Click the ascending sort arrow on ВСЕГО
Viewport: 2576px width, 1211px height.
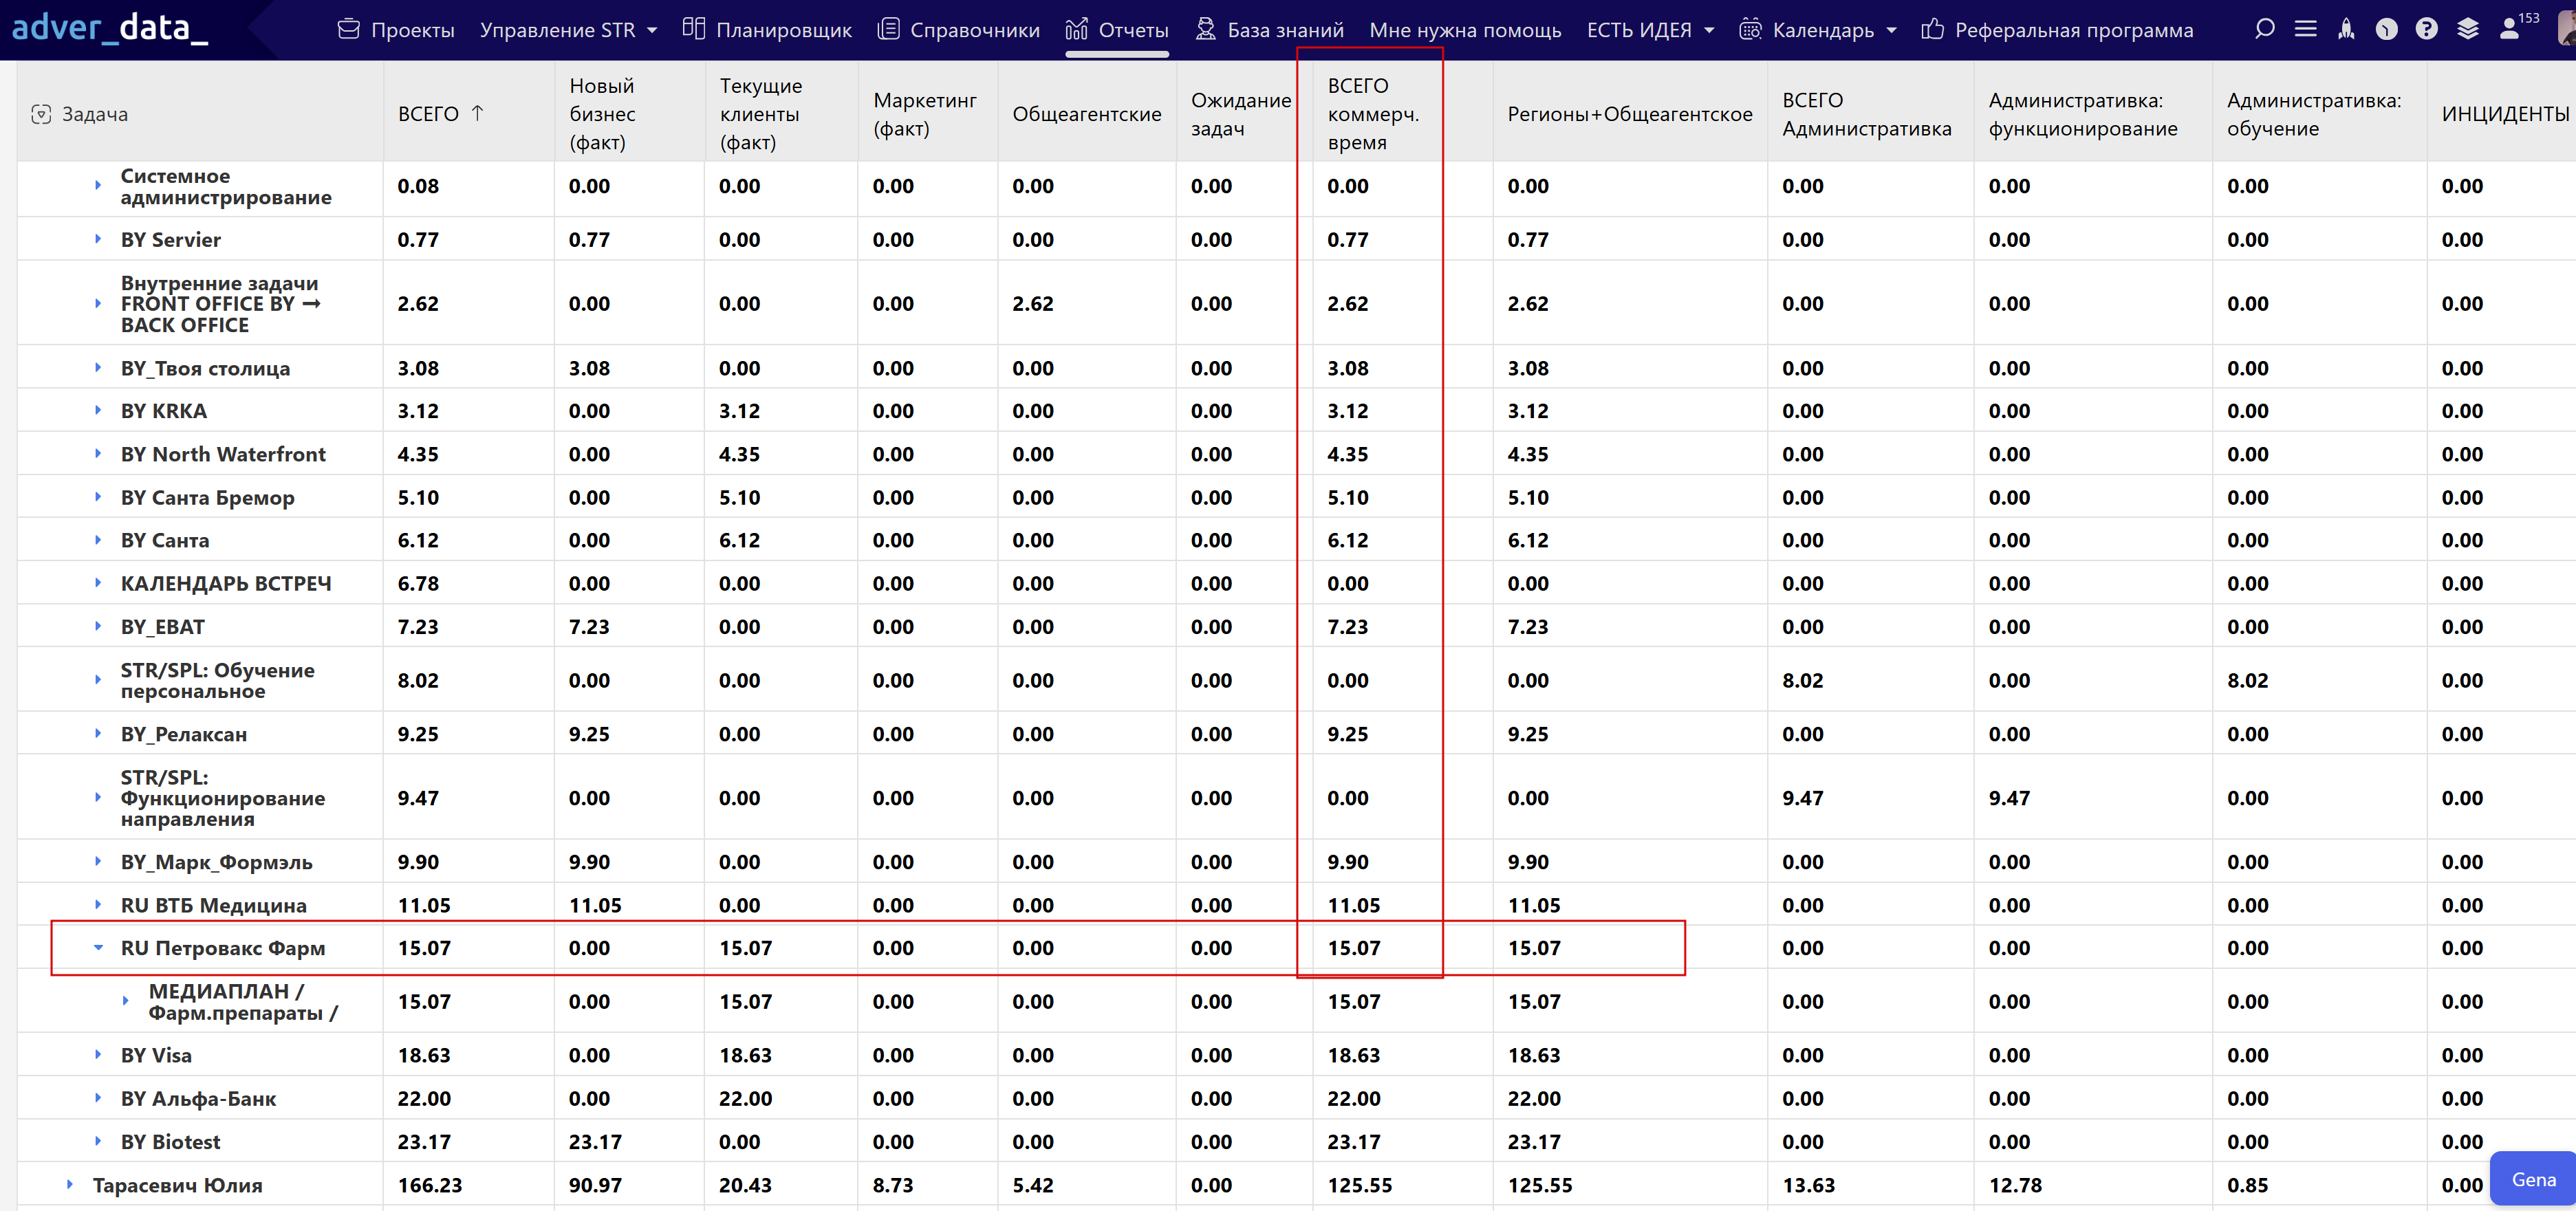[x=478, y=113]
